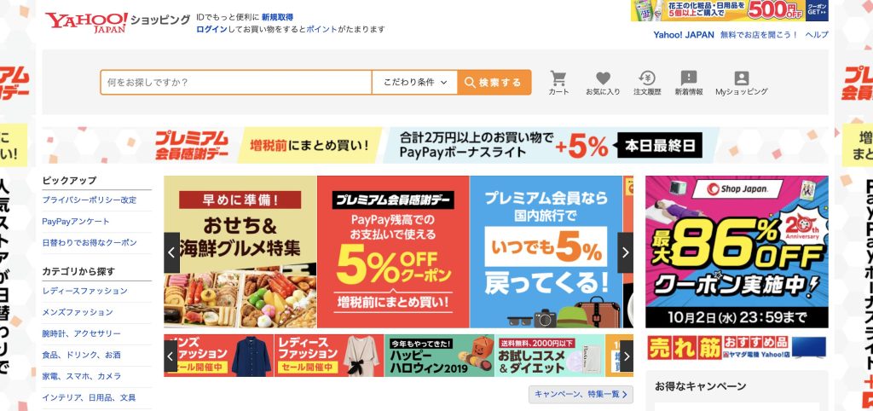Click the heart icon for お気に入り favorites
Image resolution: width=873 pixels, height=411 pixels.
[603, 83]
